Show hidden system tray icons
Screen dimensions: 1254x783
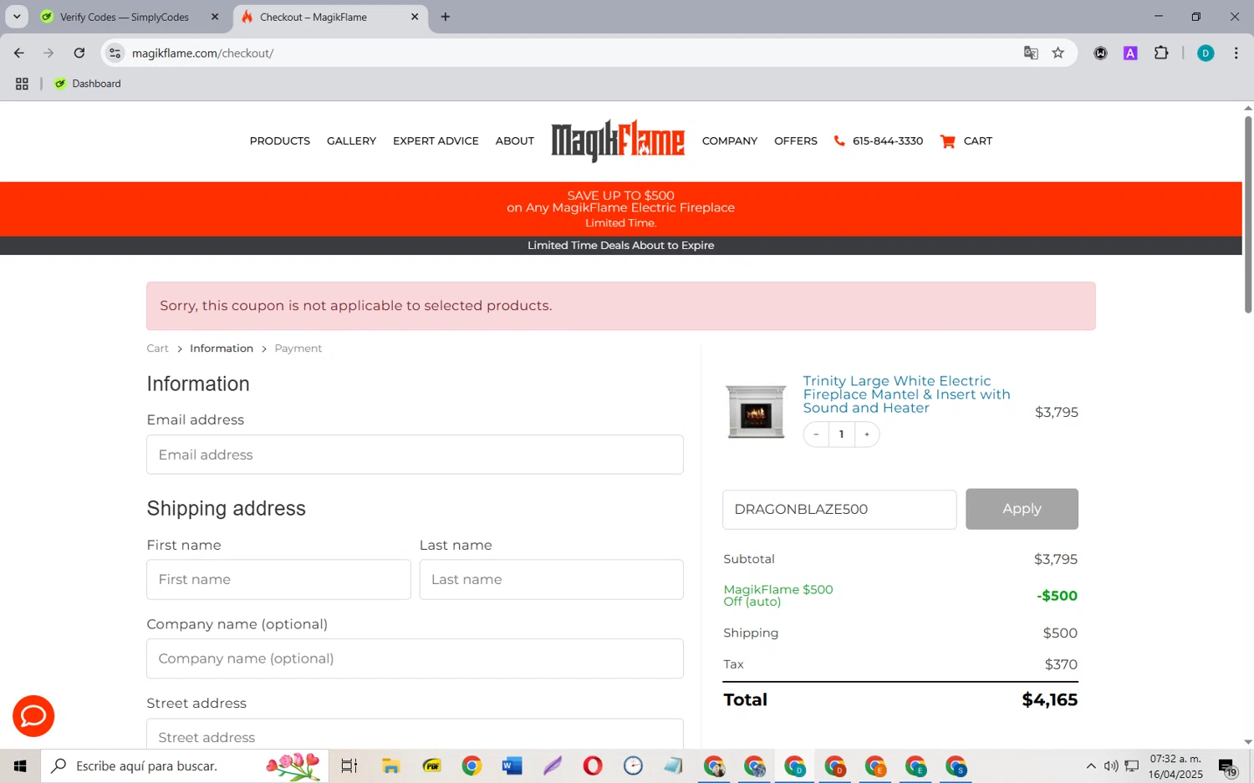pyautogui.click(x=1091, y=766)
